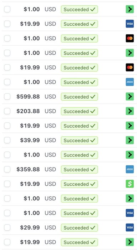Click Mastercard icon on the $19.99 payment

click(130, 67)
